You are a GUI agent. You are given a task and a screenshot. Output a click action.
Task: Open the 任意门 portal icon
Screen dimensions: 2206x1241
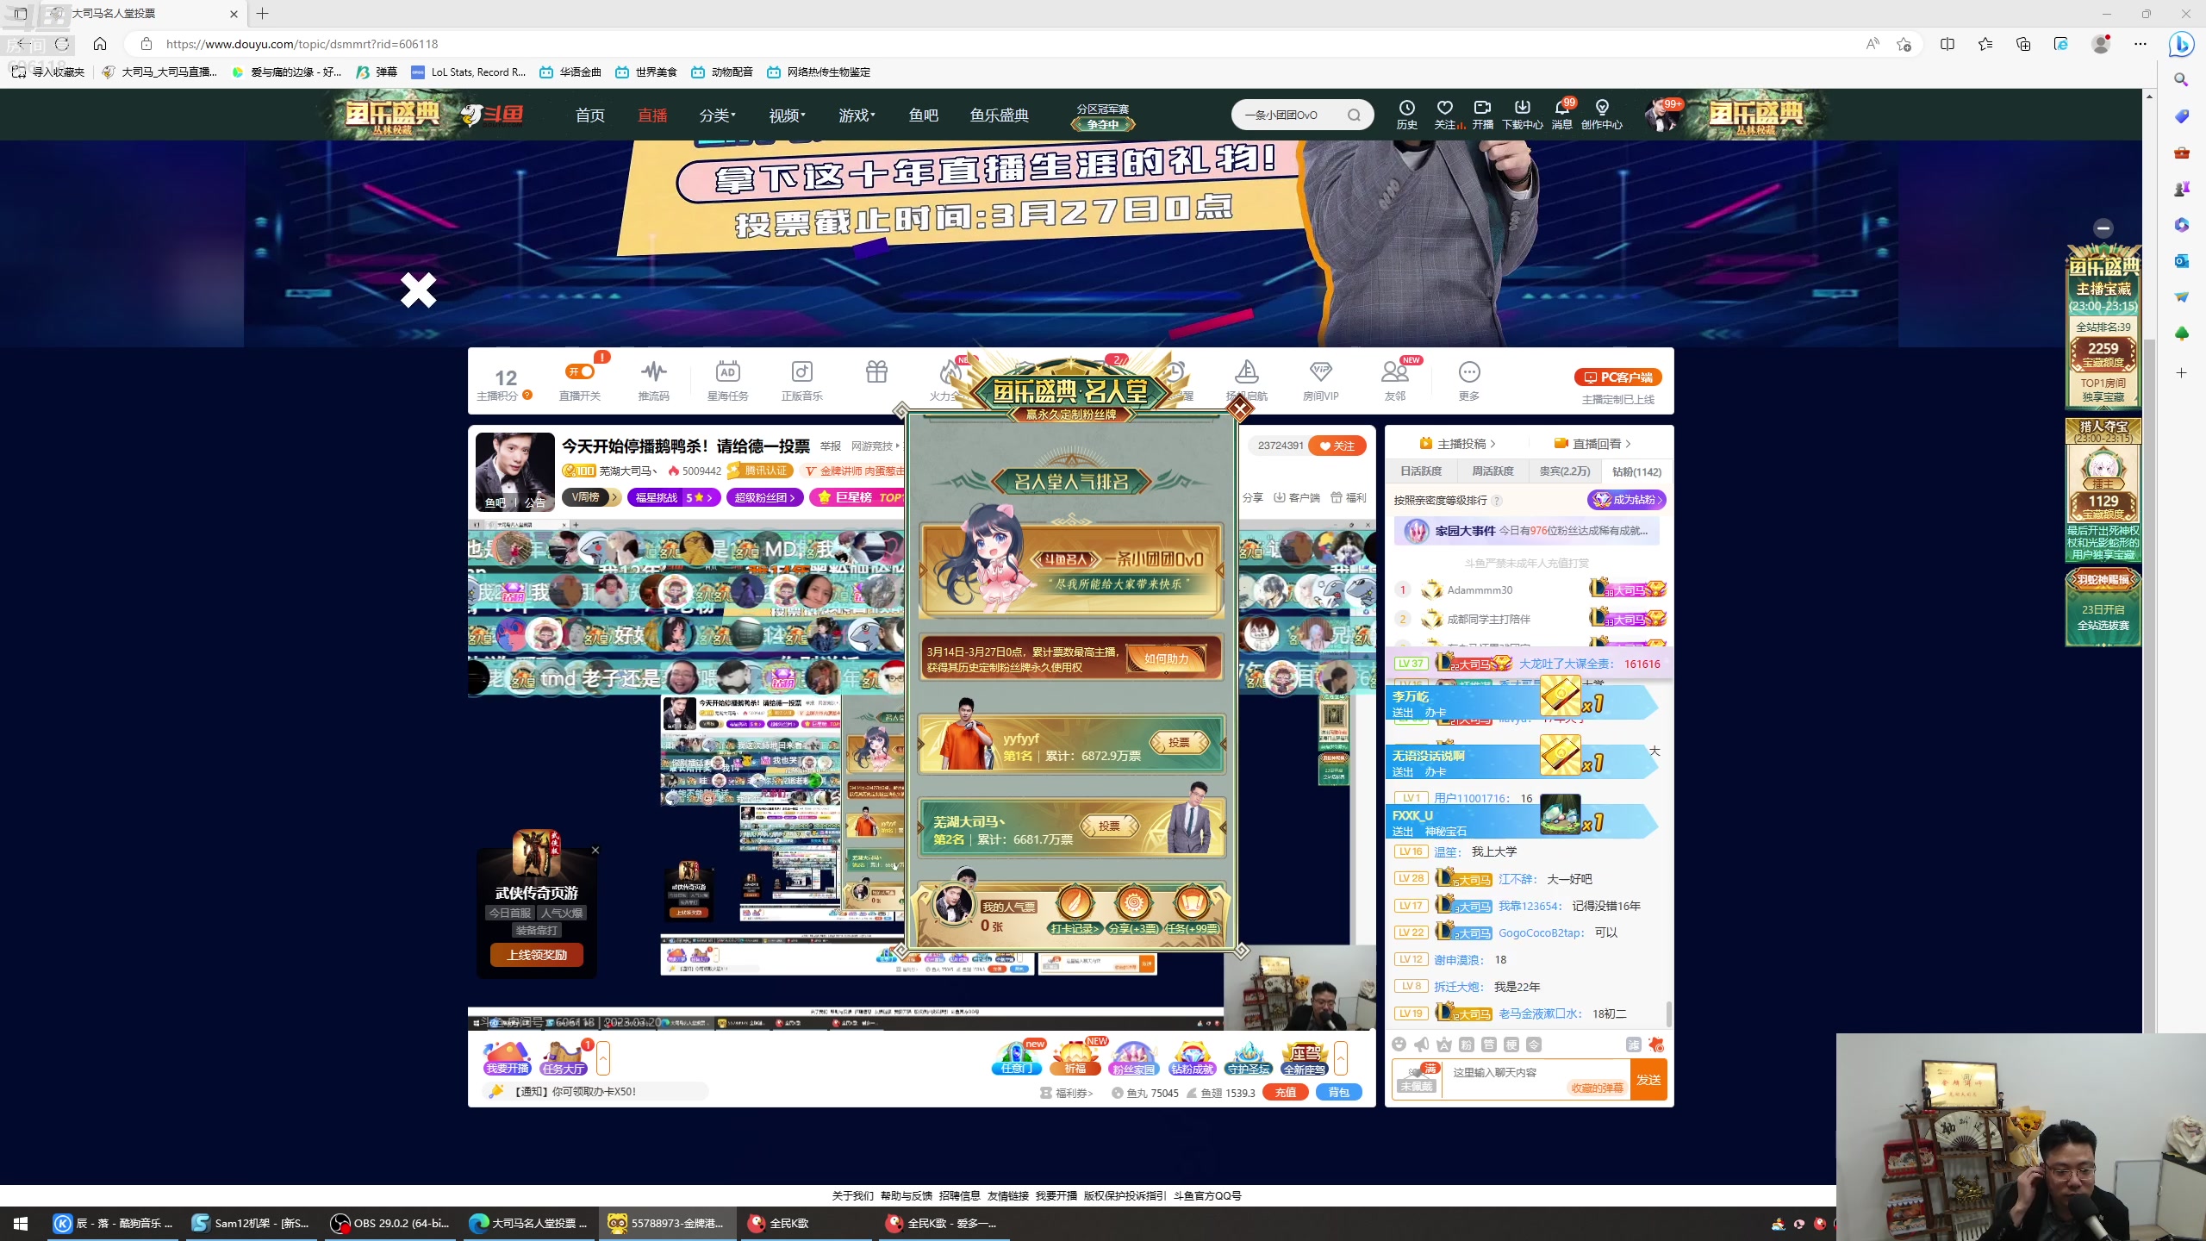(1017, 1058)
